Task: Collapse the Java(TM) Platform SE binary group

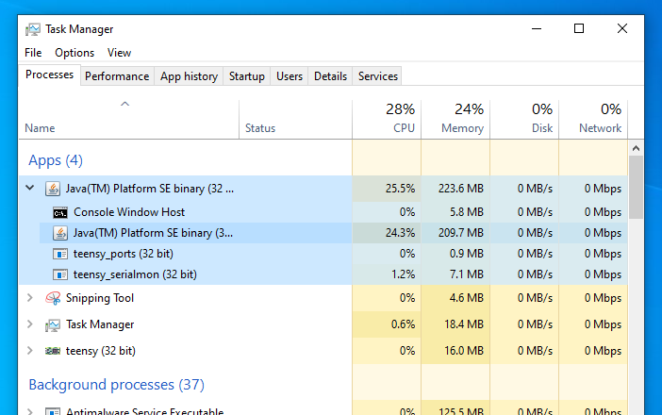Action: (x=30, y=188)
